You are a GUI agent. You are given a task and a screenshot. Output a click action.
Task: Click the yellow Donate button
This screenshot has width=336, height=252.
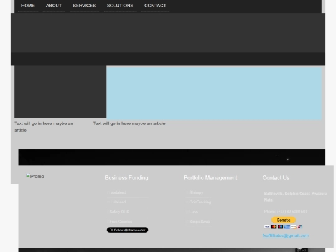coord(283,220)
